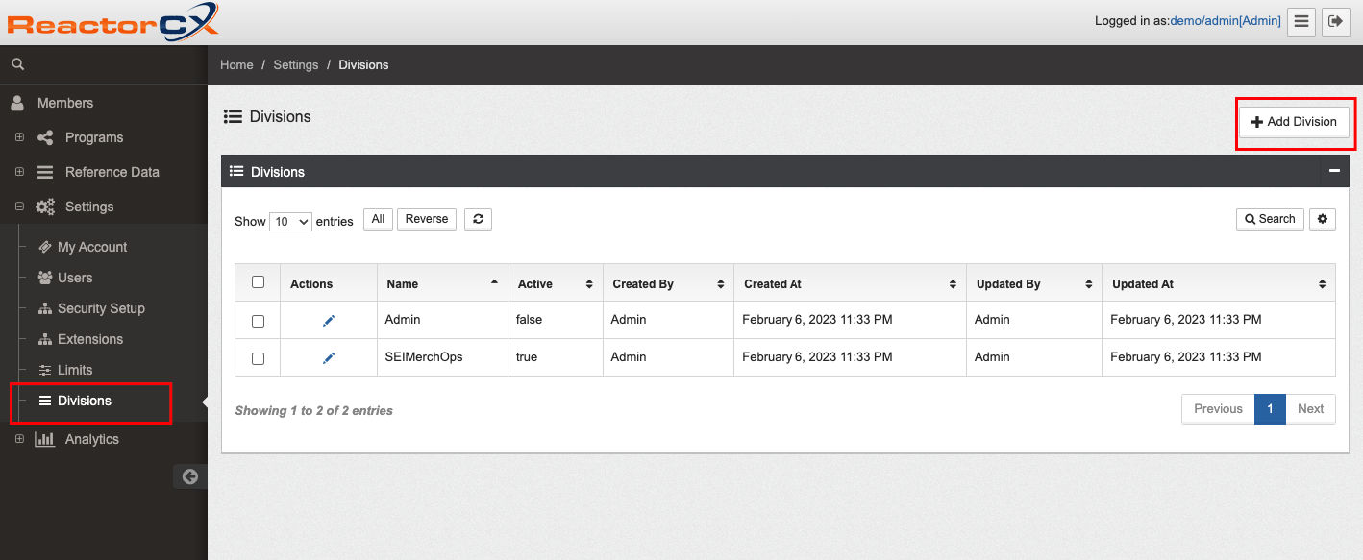Expand the Analytics sidebar section
The image size is (1363, 560).
pos(19,439)
